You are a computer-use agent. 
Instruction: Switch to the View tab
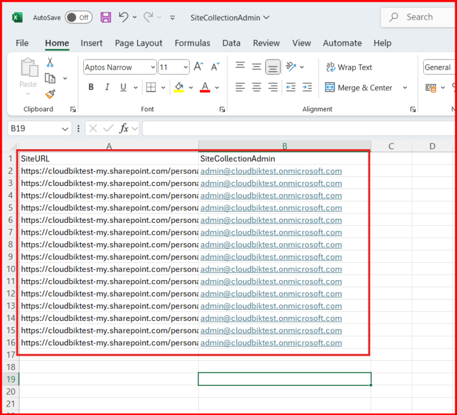pos(302,43)
